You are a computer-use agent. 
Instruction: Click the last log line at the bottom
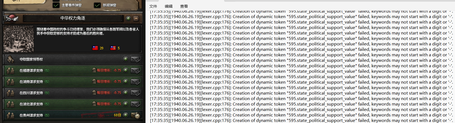301,120
